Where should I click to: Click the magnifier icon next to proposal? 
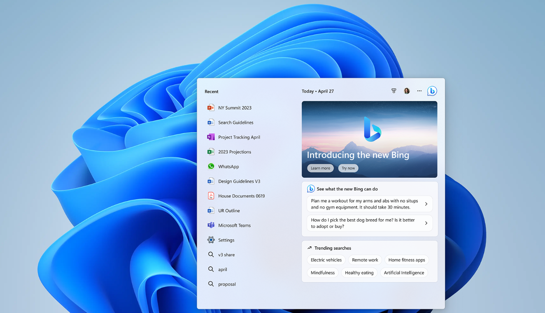pyautogui.click(x=211, y=284)
